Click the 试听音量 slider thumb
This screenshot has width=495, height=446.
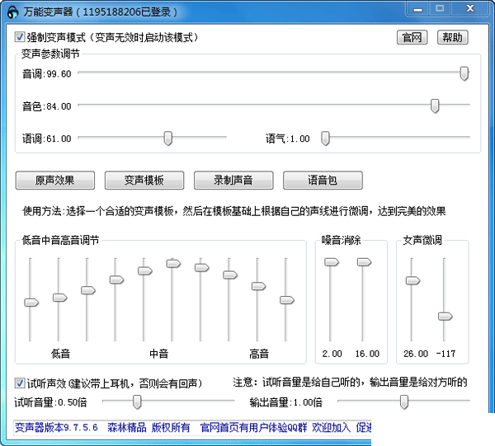tap(137, 402)
